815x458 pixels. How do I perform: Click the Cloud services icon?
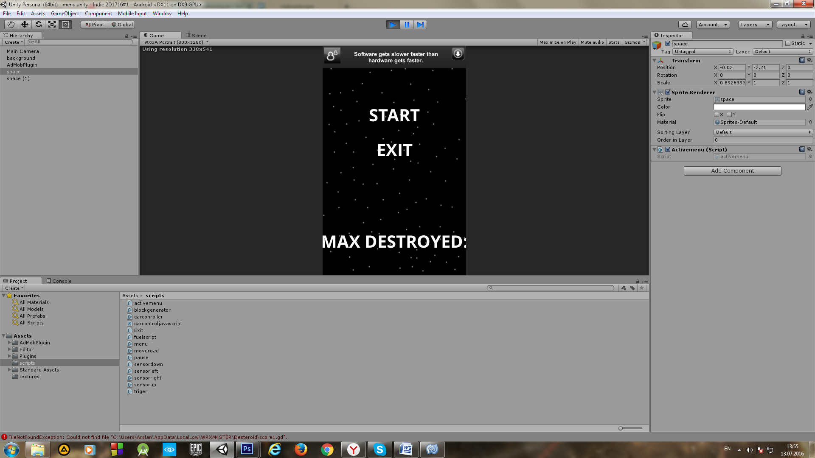tap(685, 25)
